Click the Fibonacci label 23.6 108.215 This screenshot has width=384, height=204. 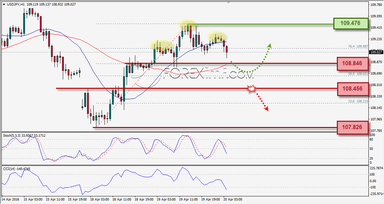click(x=358, y=101)
